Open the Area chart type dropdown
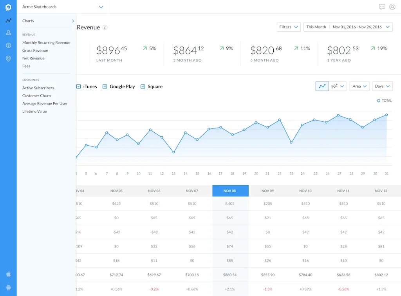 (359, 86)
